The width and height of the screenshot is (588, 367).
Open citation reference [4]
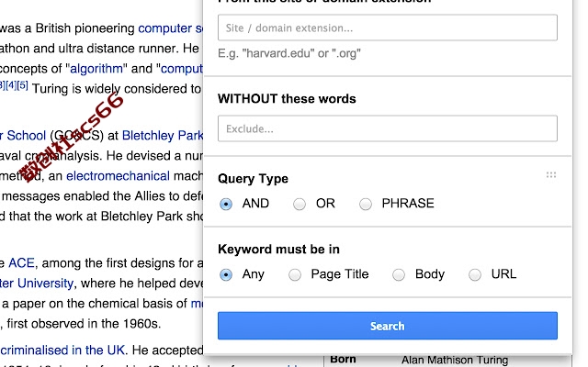click(11, 85)
